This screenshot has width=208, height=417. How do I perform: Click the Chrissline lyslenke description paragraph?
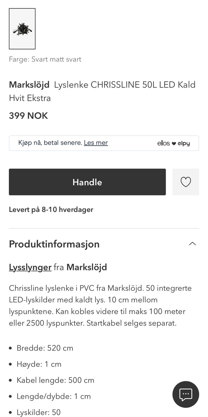click(100, 305)
